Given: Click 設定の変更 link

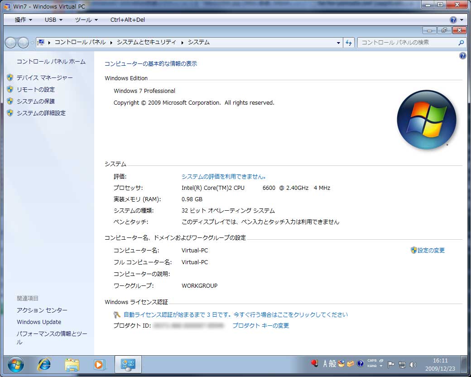Looking at the screenshot, I should click(x=431, y=251).
